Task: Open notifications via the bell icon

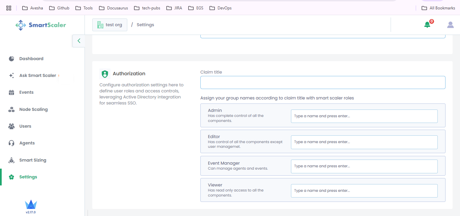Action: pos(427,25)
